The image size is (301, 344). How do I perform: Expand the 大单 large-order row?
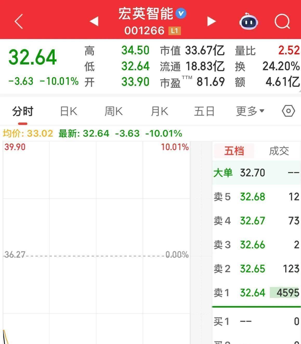pyautogui.click(x=223, y=173)
